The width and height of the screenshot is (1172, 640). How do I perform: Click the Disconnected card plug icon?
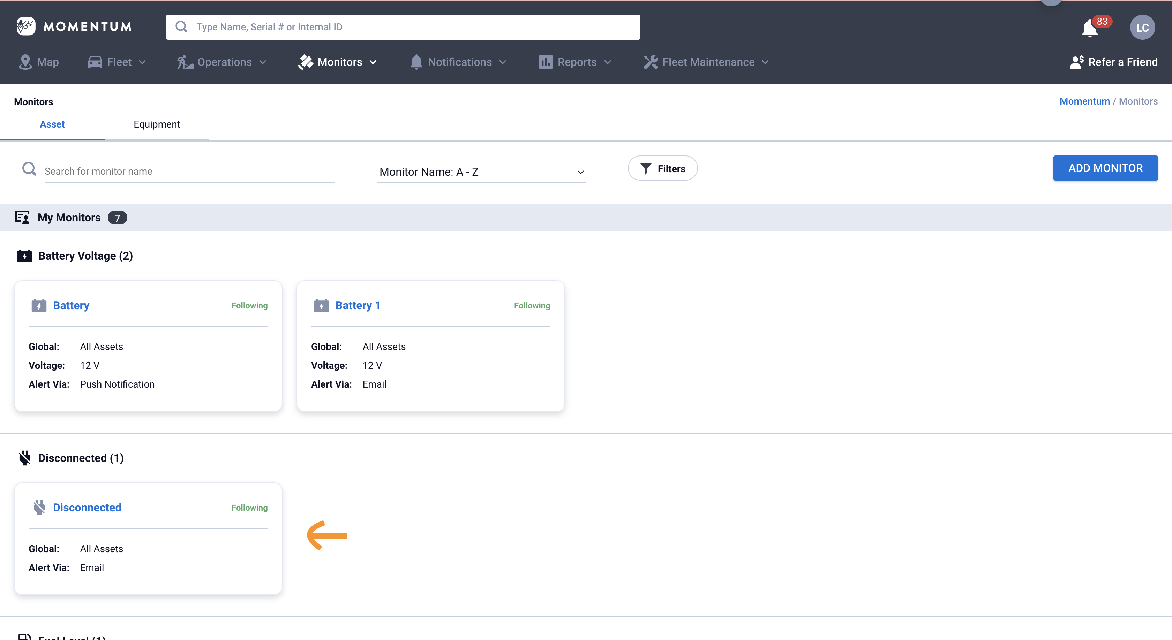(x=39, y=507)
